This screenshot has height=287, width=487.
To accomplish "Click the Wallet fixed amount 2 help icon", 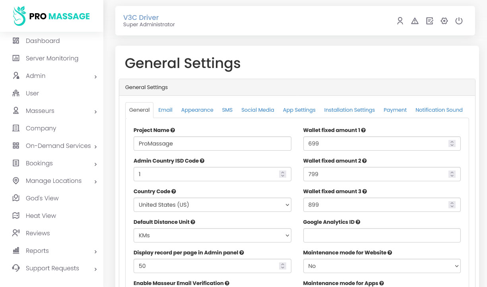I will 364,161.
